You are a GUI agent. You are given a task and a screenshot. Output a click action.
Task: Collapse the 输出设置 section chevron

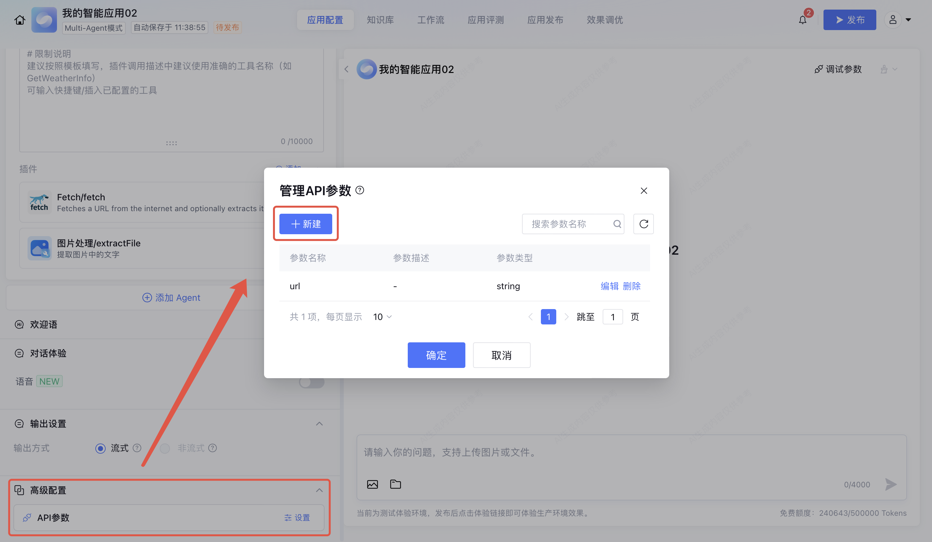click(x=319, y=424)
